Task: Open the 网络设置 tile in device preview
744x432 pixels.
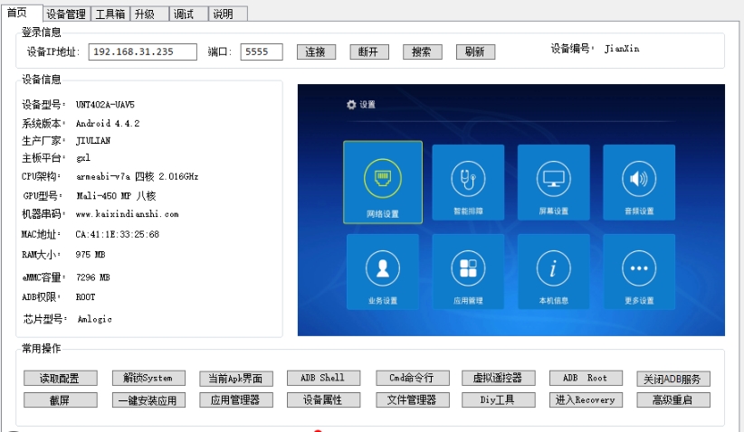Action: [383, 183]
